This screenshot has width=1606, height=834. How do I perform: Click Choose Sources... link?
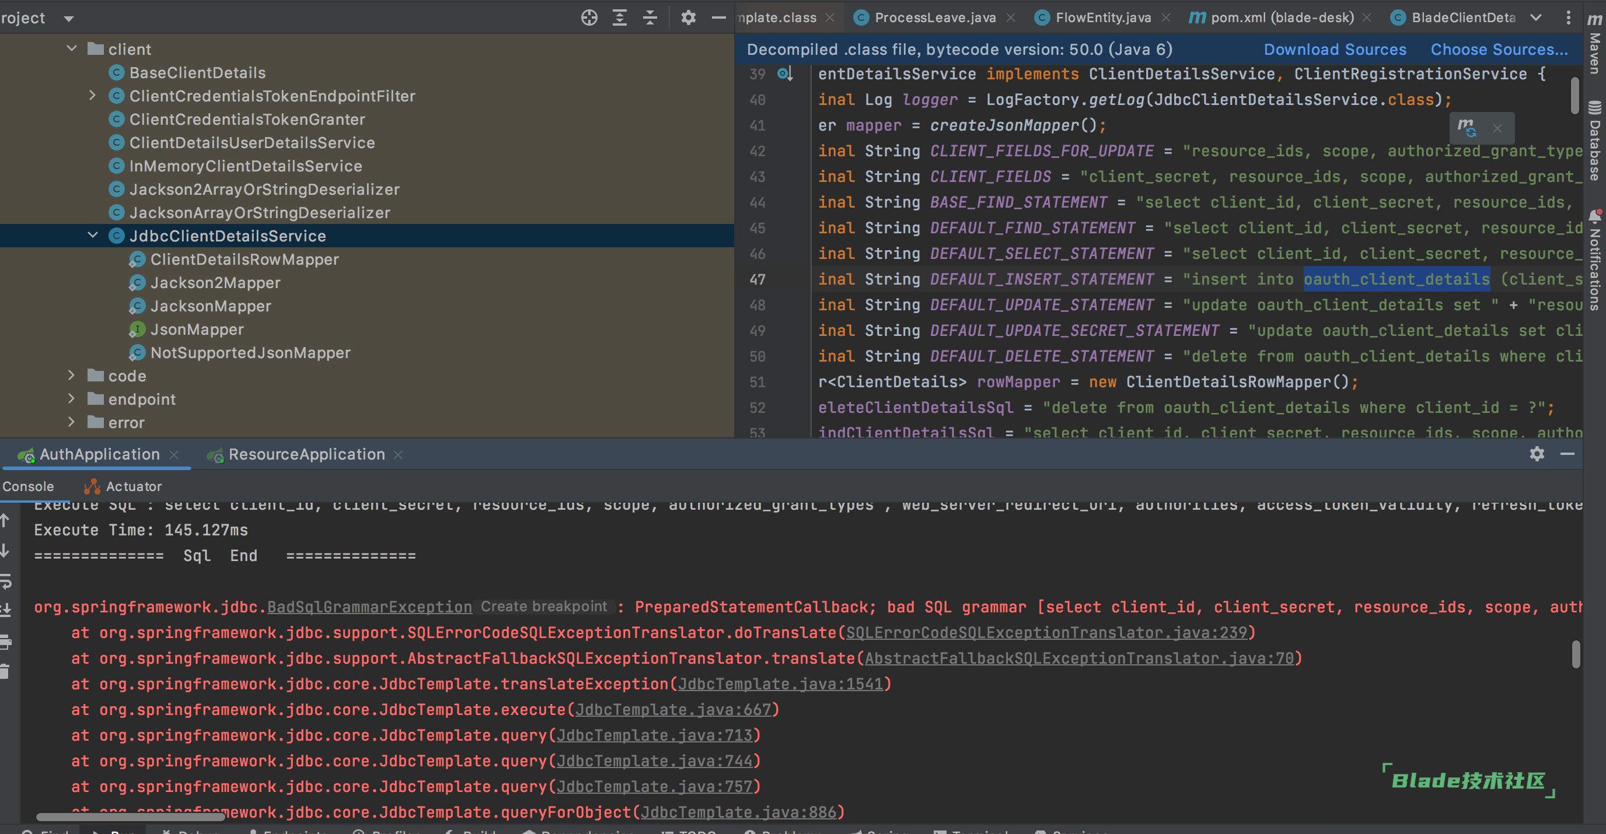click(x=1499, y=49)
